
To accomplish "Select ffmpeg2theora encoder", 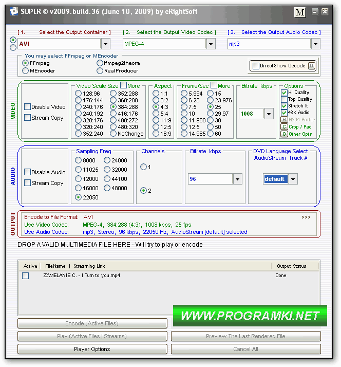I will [x=100, y=63].
